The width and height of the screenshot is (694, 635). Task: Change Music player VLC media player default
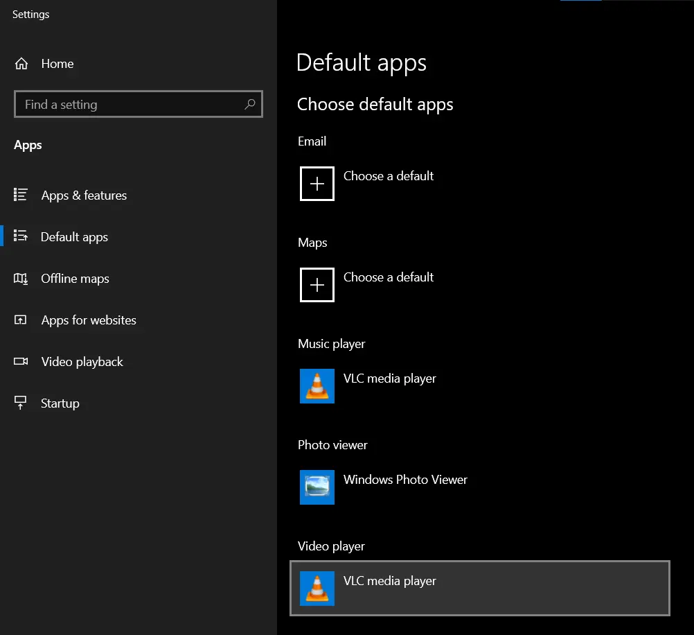pos(390,379)
